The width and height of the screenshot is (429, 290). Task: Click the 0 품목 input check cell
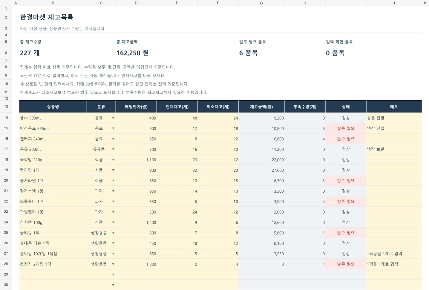335,53
